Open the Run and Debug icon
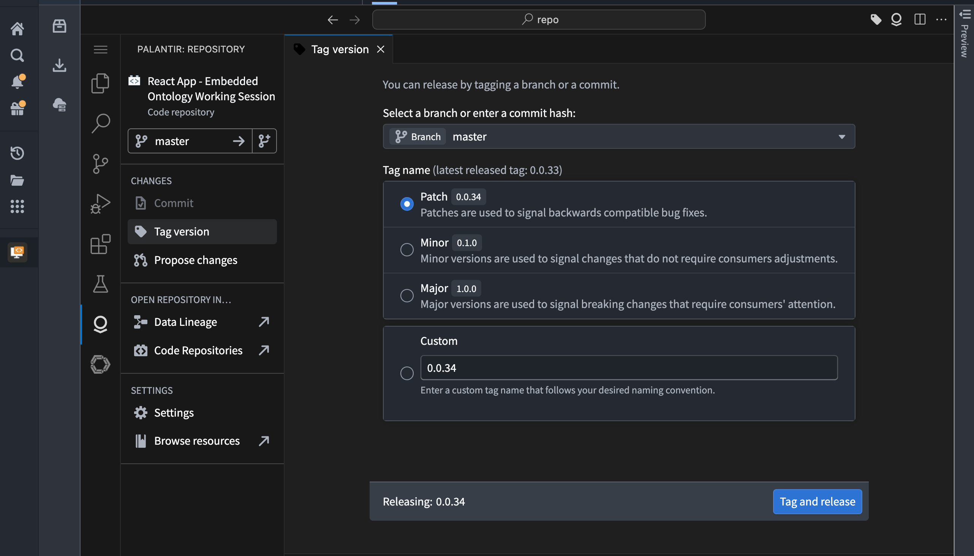 pos(100,204)
